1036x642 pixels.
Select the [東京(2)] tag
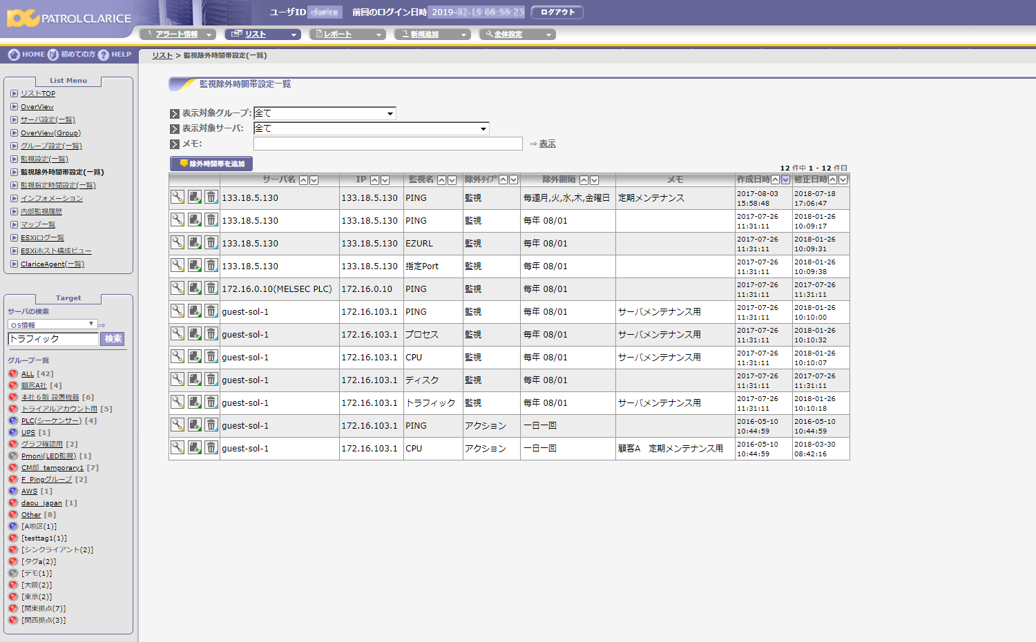tap(37, 597)
